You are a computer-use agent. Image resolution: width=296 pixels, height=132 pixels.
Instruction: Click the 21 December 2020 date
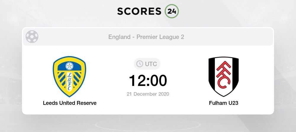pyautogui.click(x=148, y=94)
